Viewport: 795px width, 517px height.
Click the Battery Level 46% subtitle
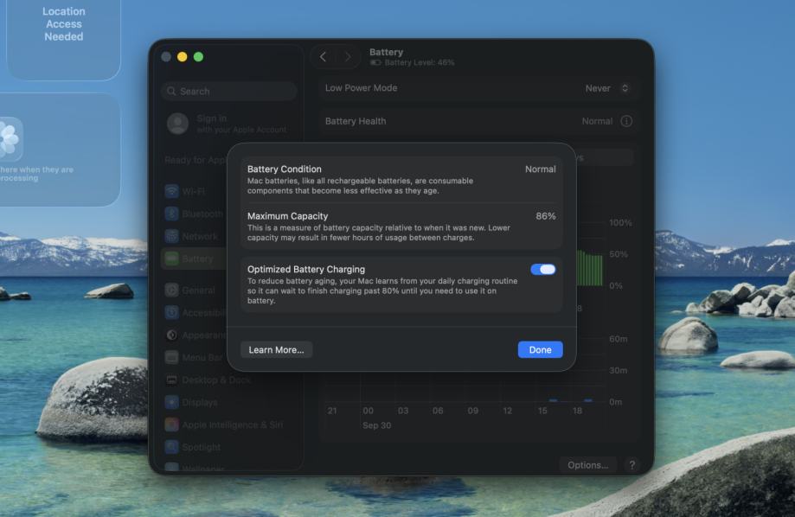420,62
